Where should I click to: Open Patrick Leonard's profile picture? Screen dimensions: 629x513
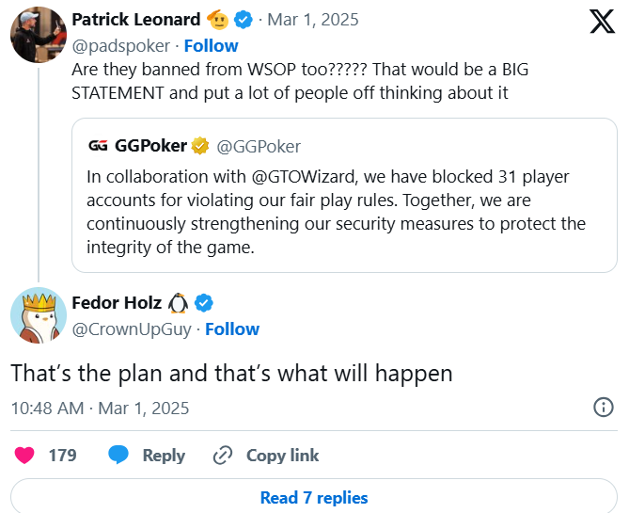tap(38, 33)
